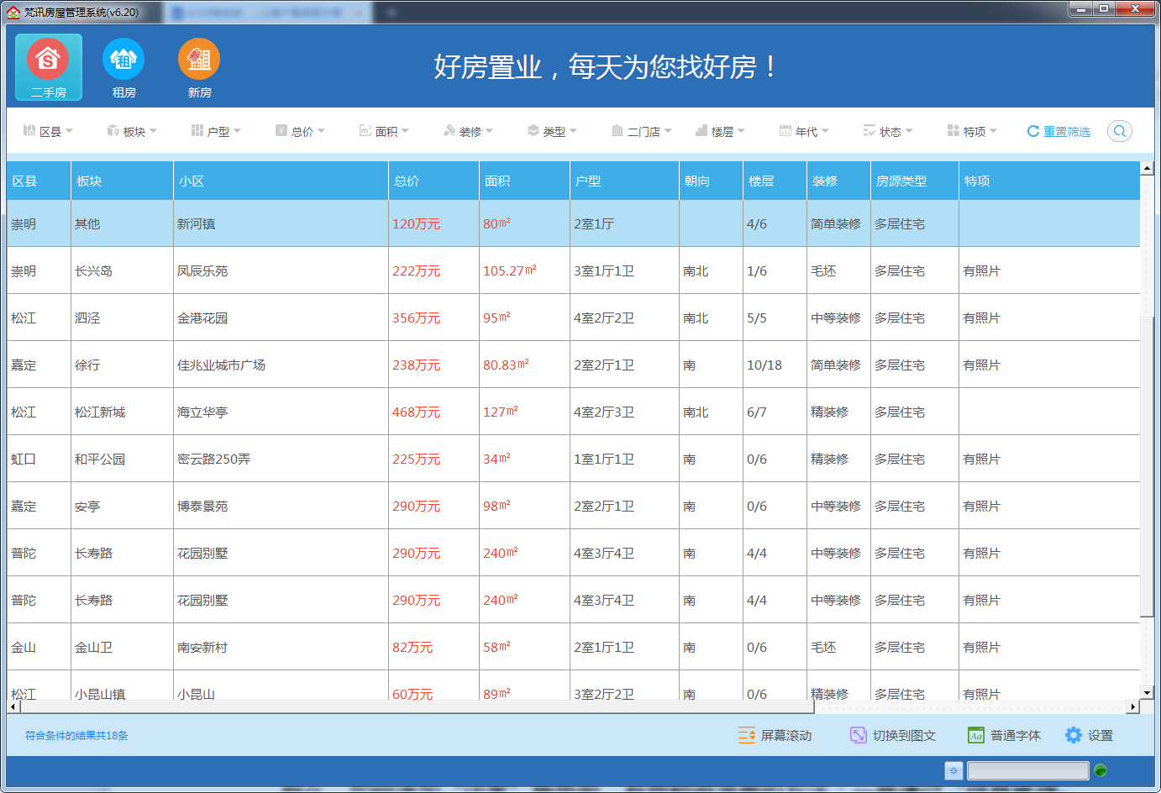Screen dimensions: 1161x793
Task: Click the input field in the bottom status bar
Action: click(1027, 770)
